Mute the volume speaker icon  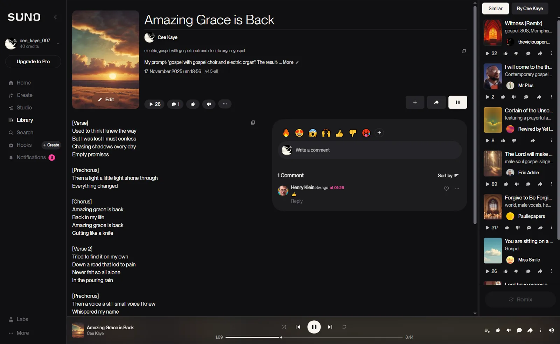pyautogui.click(x=551, y=330)
